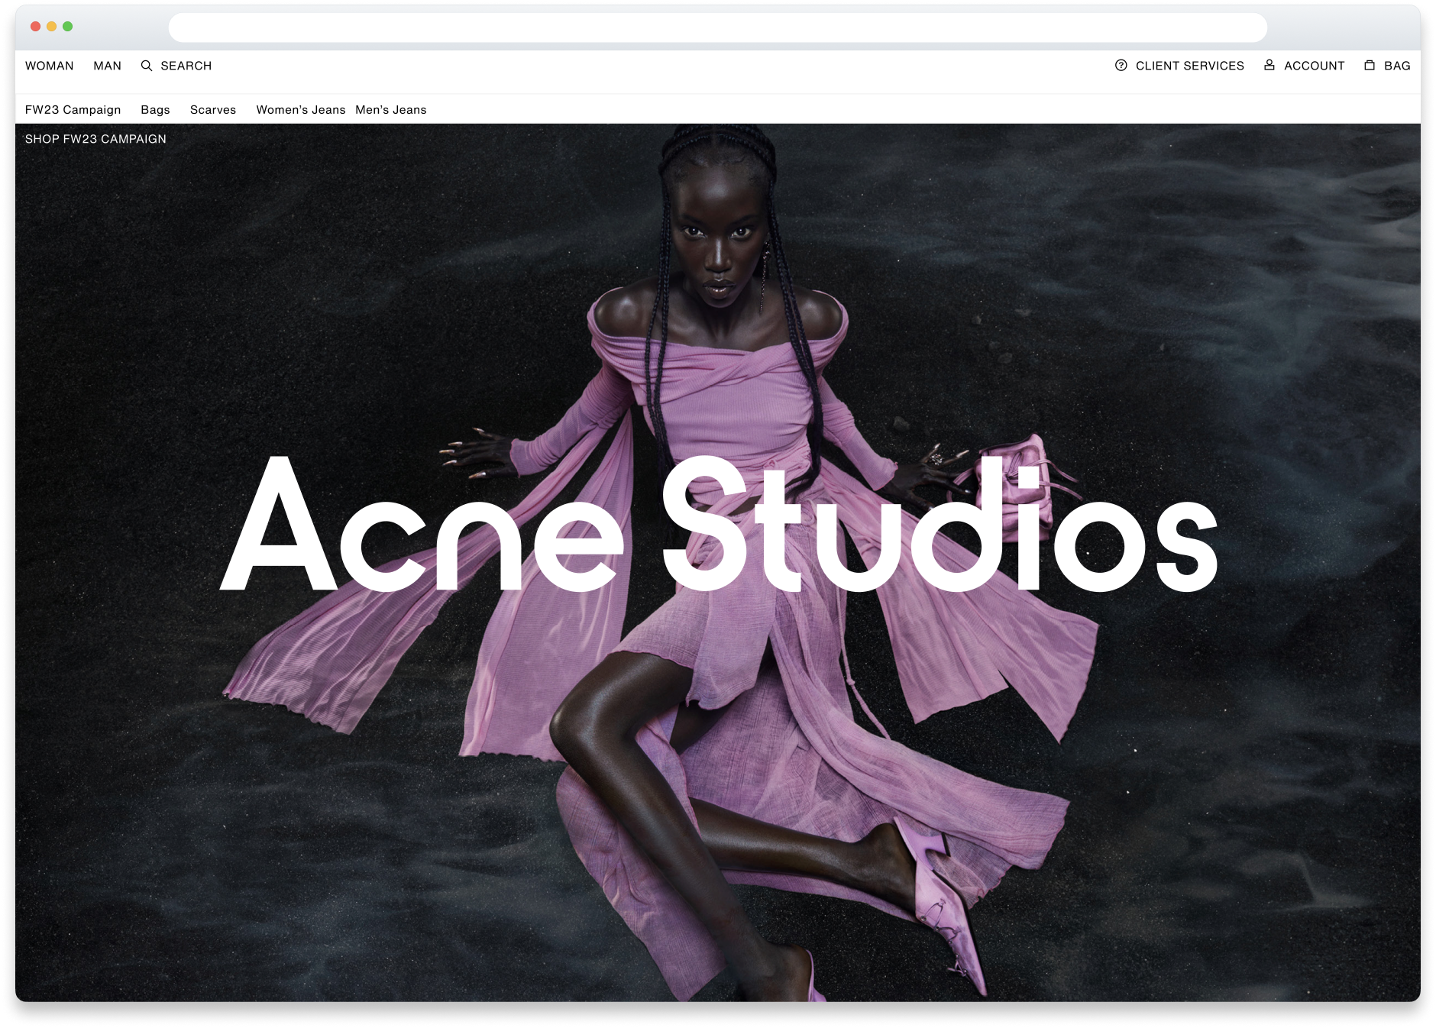
Task: Close the browser window with red button
Action: (35, 27)
